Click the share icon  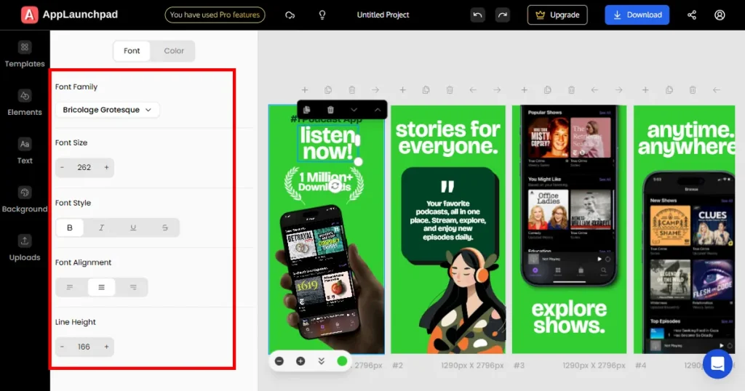(x=692, y=15)
